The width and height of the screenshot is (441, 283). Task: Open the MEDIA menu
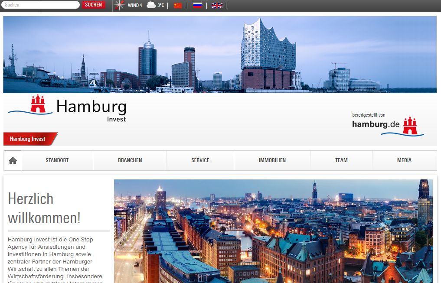[x=405, y=160]
